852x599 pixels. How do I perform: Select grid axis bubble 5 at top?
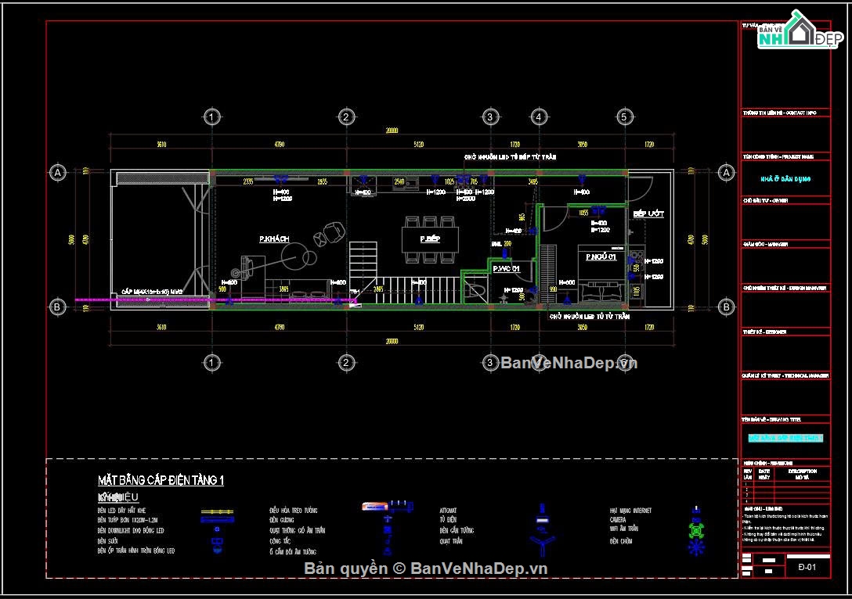click(x=624, y=117)
